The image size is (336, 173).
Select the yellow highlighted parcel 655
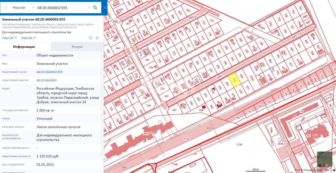point(234,80)
